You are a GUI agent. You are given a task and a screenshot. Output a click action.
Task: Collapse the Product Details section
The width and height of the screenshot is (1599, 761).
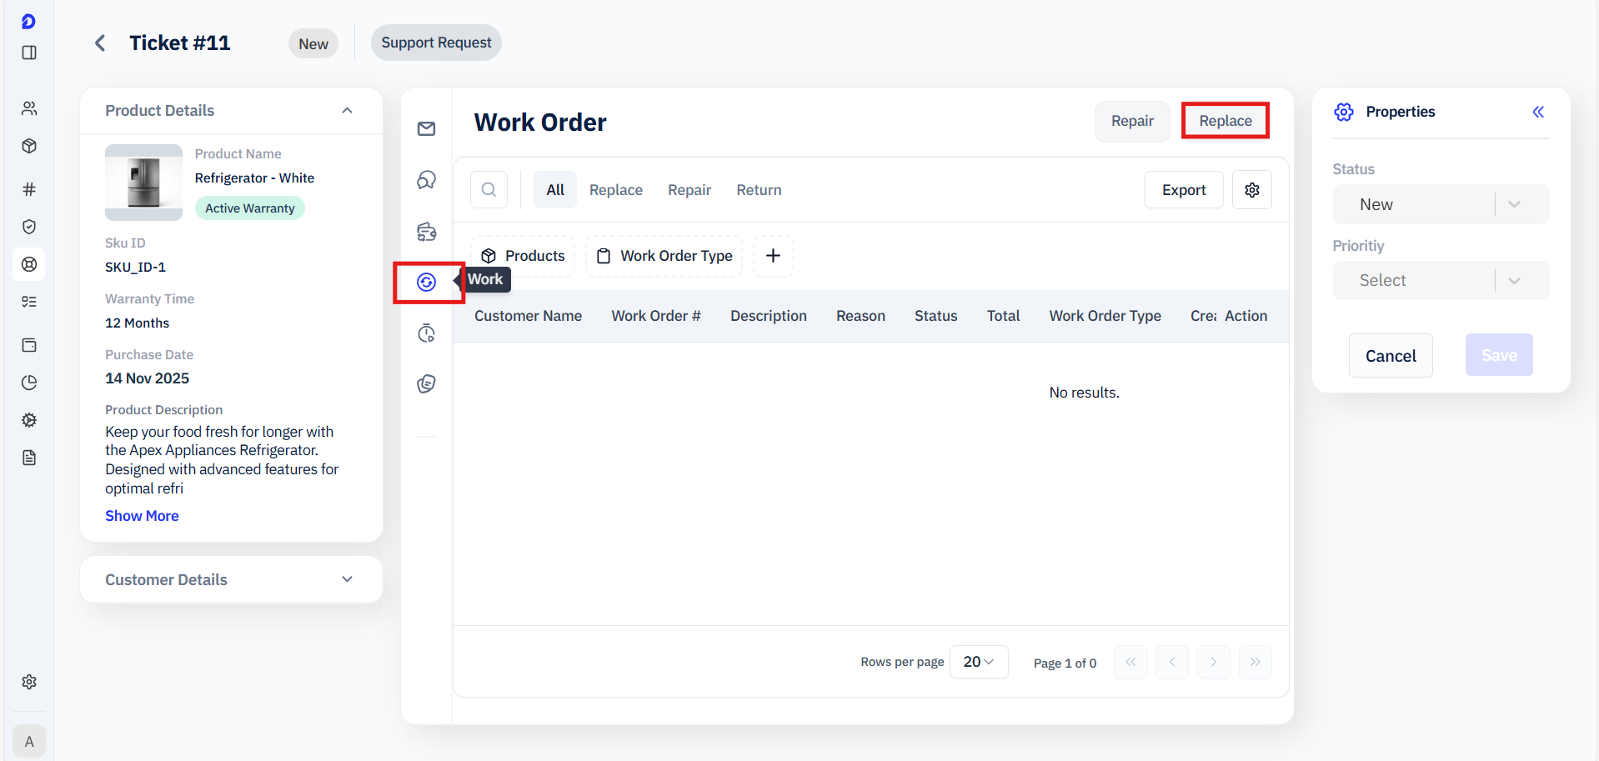pyautogui.click(x=348, y=111)
